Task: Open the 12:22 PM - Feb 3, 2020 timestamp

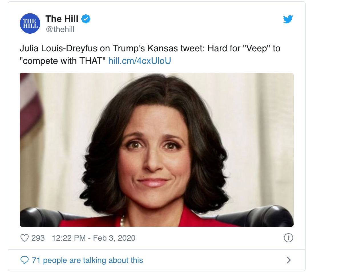Action: 94,238
